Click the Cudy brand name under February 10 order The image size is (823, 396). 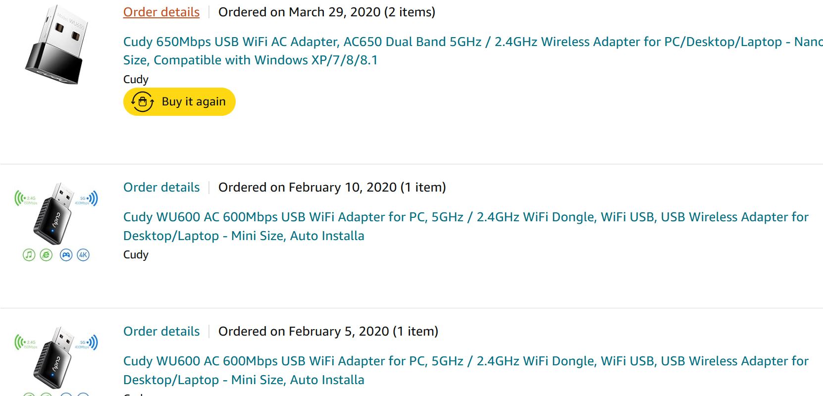136,254
